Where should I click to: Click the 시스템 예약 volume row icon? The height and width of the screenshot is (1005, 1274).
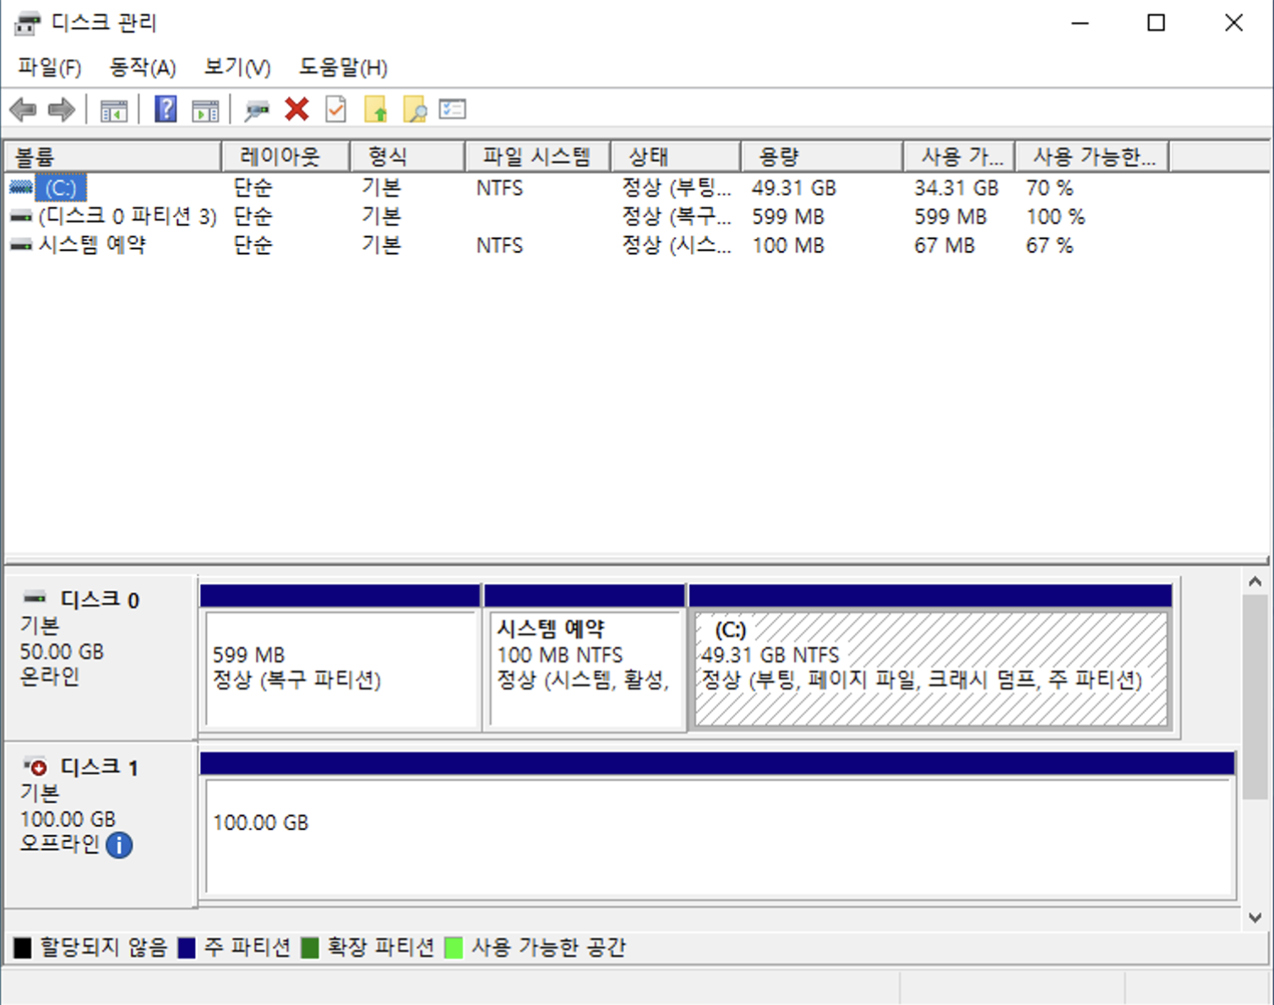tap(21, 245)
